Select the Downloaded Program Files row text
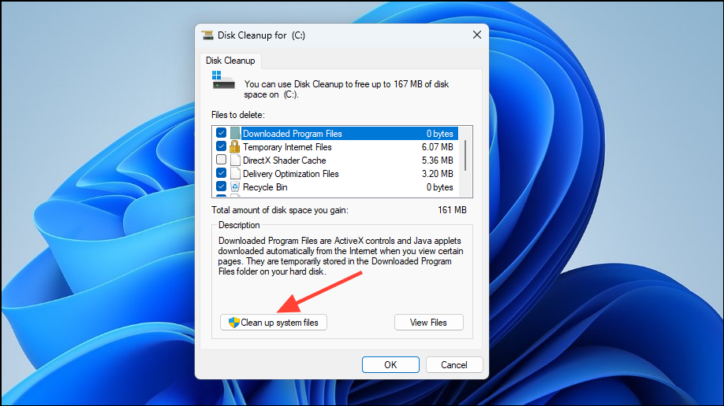The height and width of the screenshot is (406, 724). pyautogui.click(x=293, y=134)
